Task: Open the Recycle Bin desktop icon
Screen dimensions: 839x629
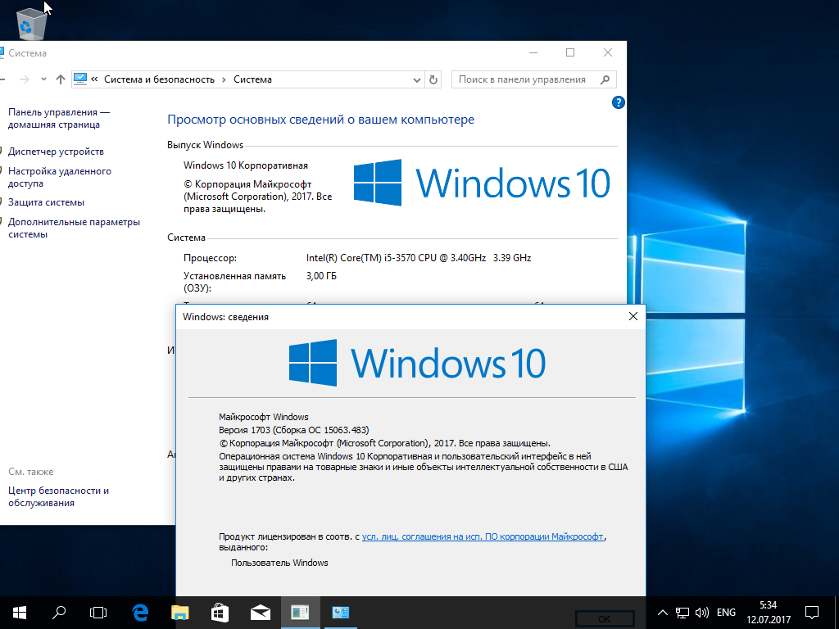Action: [32, 25]
